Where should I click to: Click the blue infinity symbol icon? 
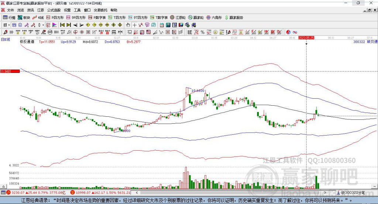click(295, 32)
